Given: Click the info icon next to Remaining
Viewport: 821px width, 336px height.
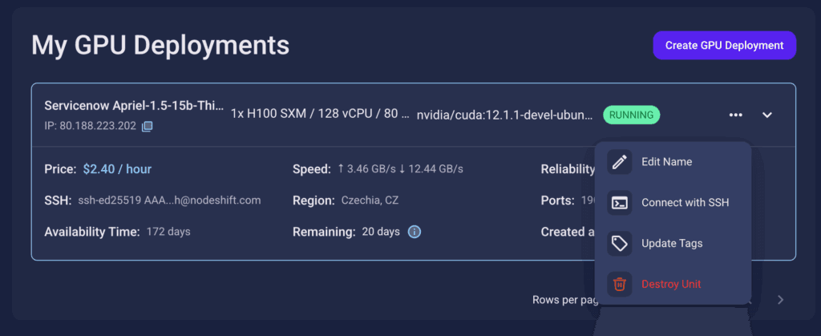Looking at the screenshot, I should coord(415,232).
